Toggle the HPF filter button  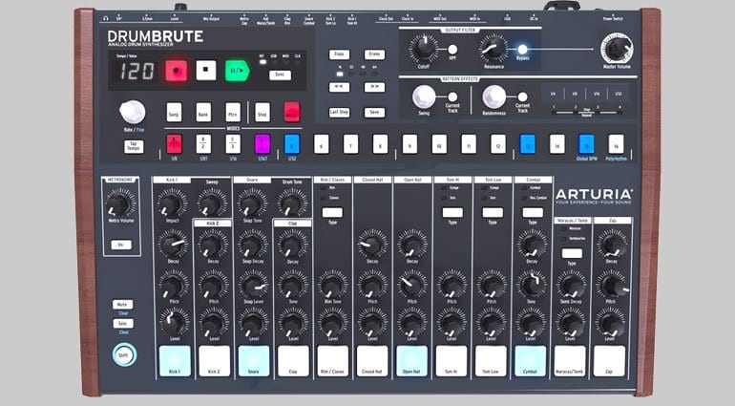click(452, 50)
